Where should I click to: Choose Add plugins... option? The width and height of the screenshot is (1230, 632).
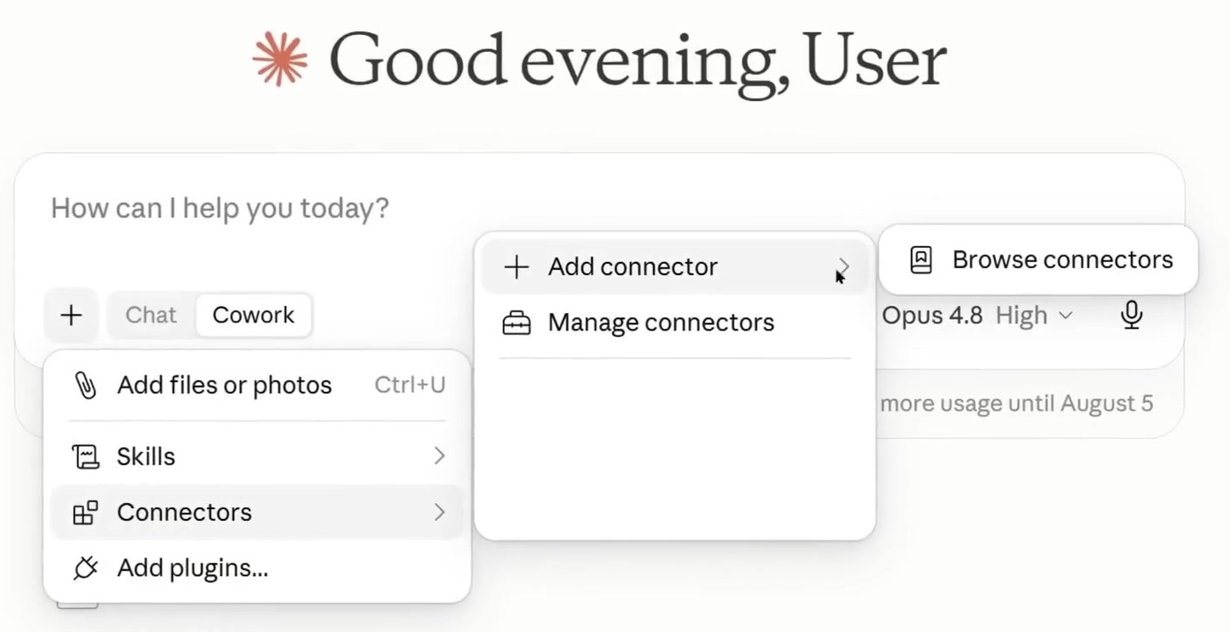pyautogui.click(x=257, y=568)
